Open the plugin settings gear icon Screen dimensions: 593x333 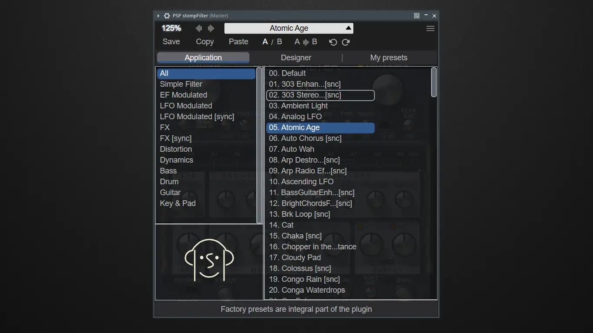[167, 16]
